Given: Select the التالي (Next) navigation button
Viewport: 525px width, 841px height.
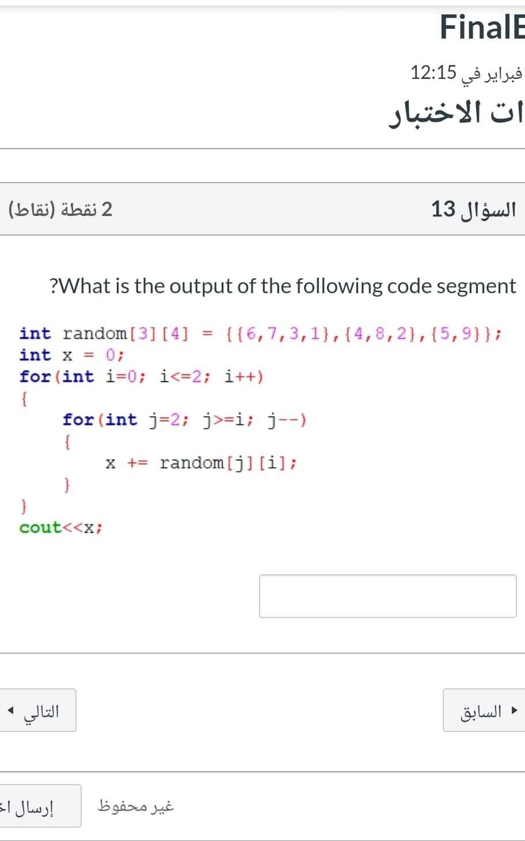Looking at the screenshot, I should click(39, 710).
